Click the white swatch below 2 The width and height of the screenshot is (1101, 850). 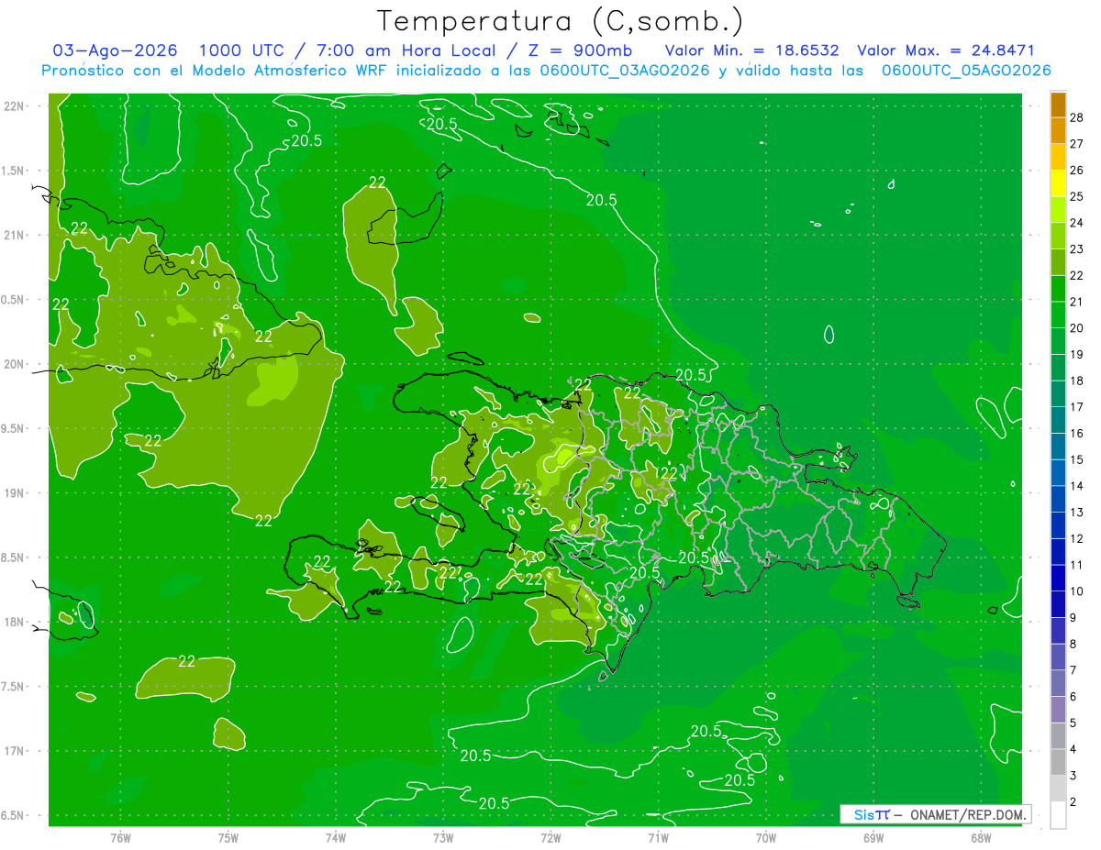click(x=1058, y=814)
